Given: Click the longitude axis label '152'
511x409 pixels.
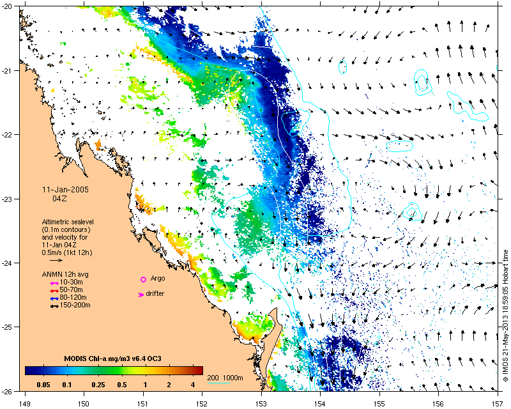Looking at the screenshot, I should coord(202,404).
